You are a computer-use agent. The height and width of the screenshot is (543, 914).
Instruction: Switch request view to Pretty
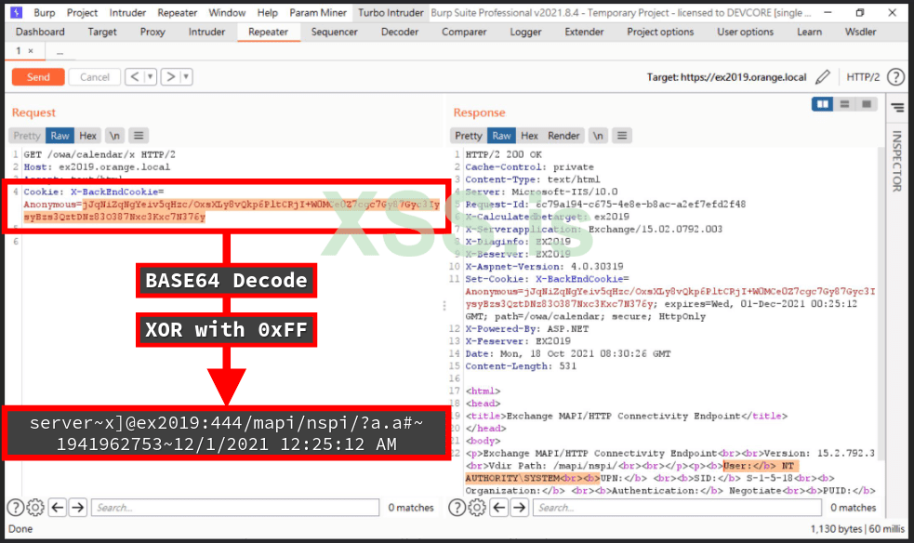[27, 136]
